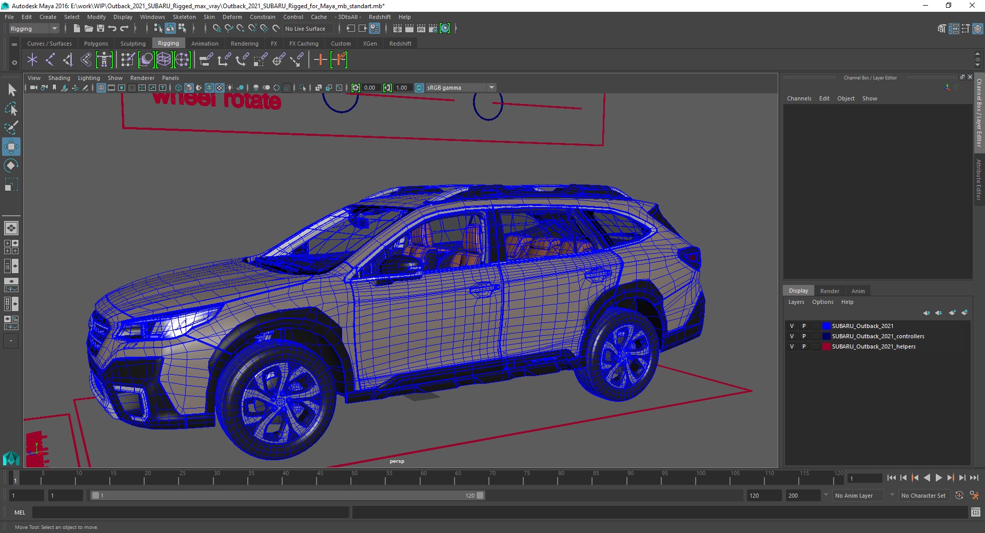This screenshot has height=533, width=985.
Task: Open the Anim layer tab
Action: point(858,291)
